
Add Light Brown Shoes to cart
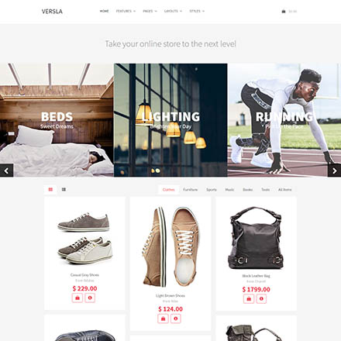point(163,319)
